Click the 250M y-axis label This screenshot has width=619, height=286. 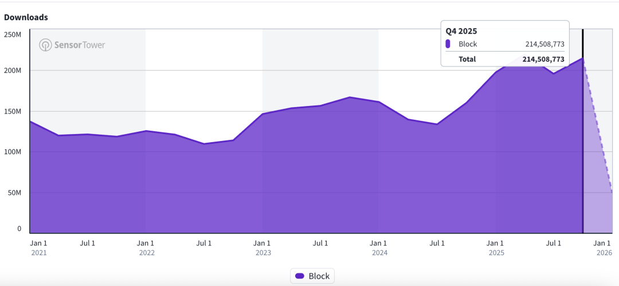pos(12,34)
